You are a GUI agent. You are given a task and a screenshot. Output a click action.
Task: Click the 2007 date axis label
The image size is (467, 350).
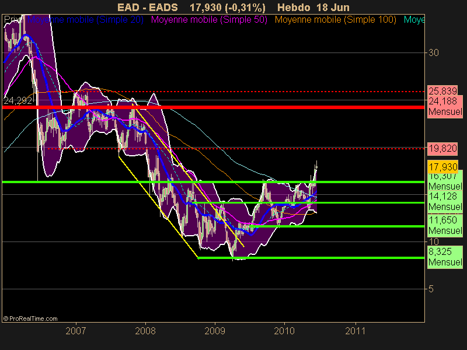[x=76, y=331]
